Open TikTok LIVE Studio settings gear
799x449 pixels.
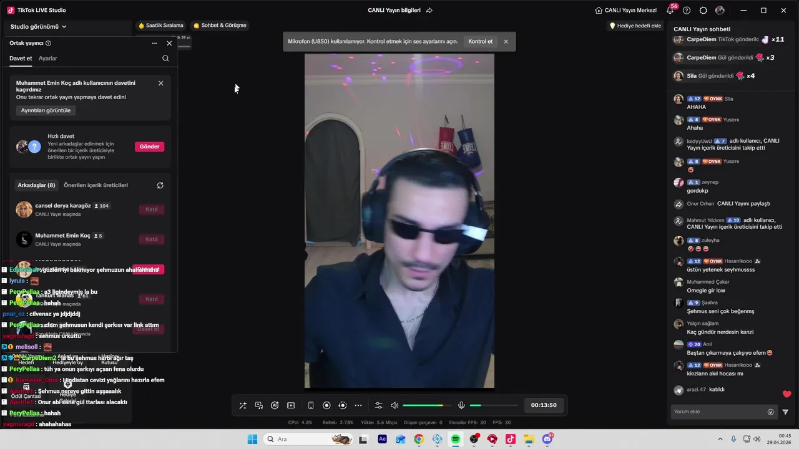[x=703, y=10]
